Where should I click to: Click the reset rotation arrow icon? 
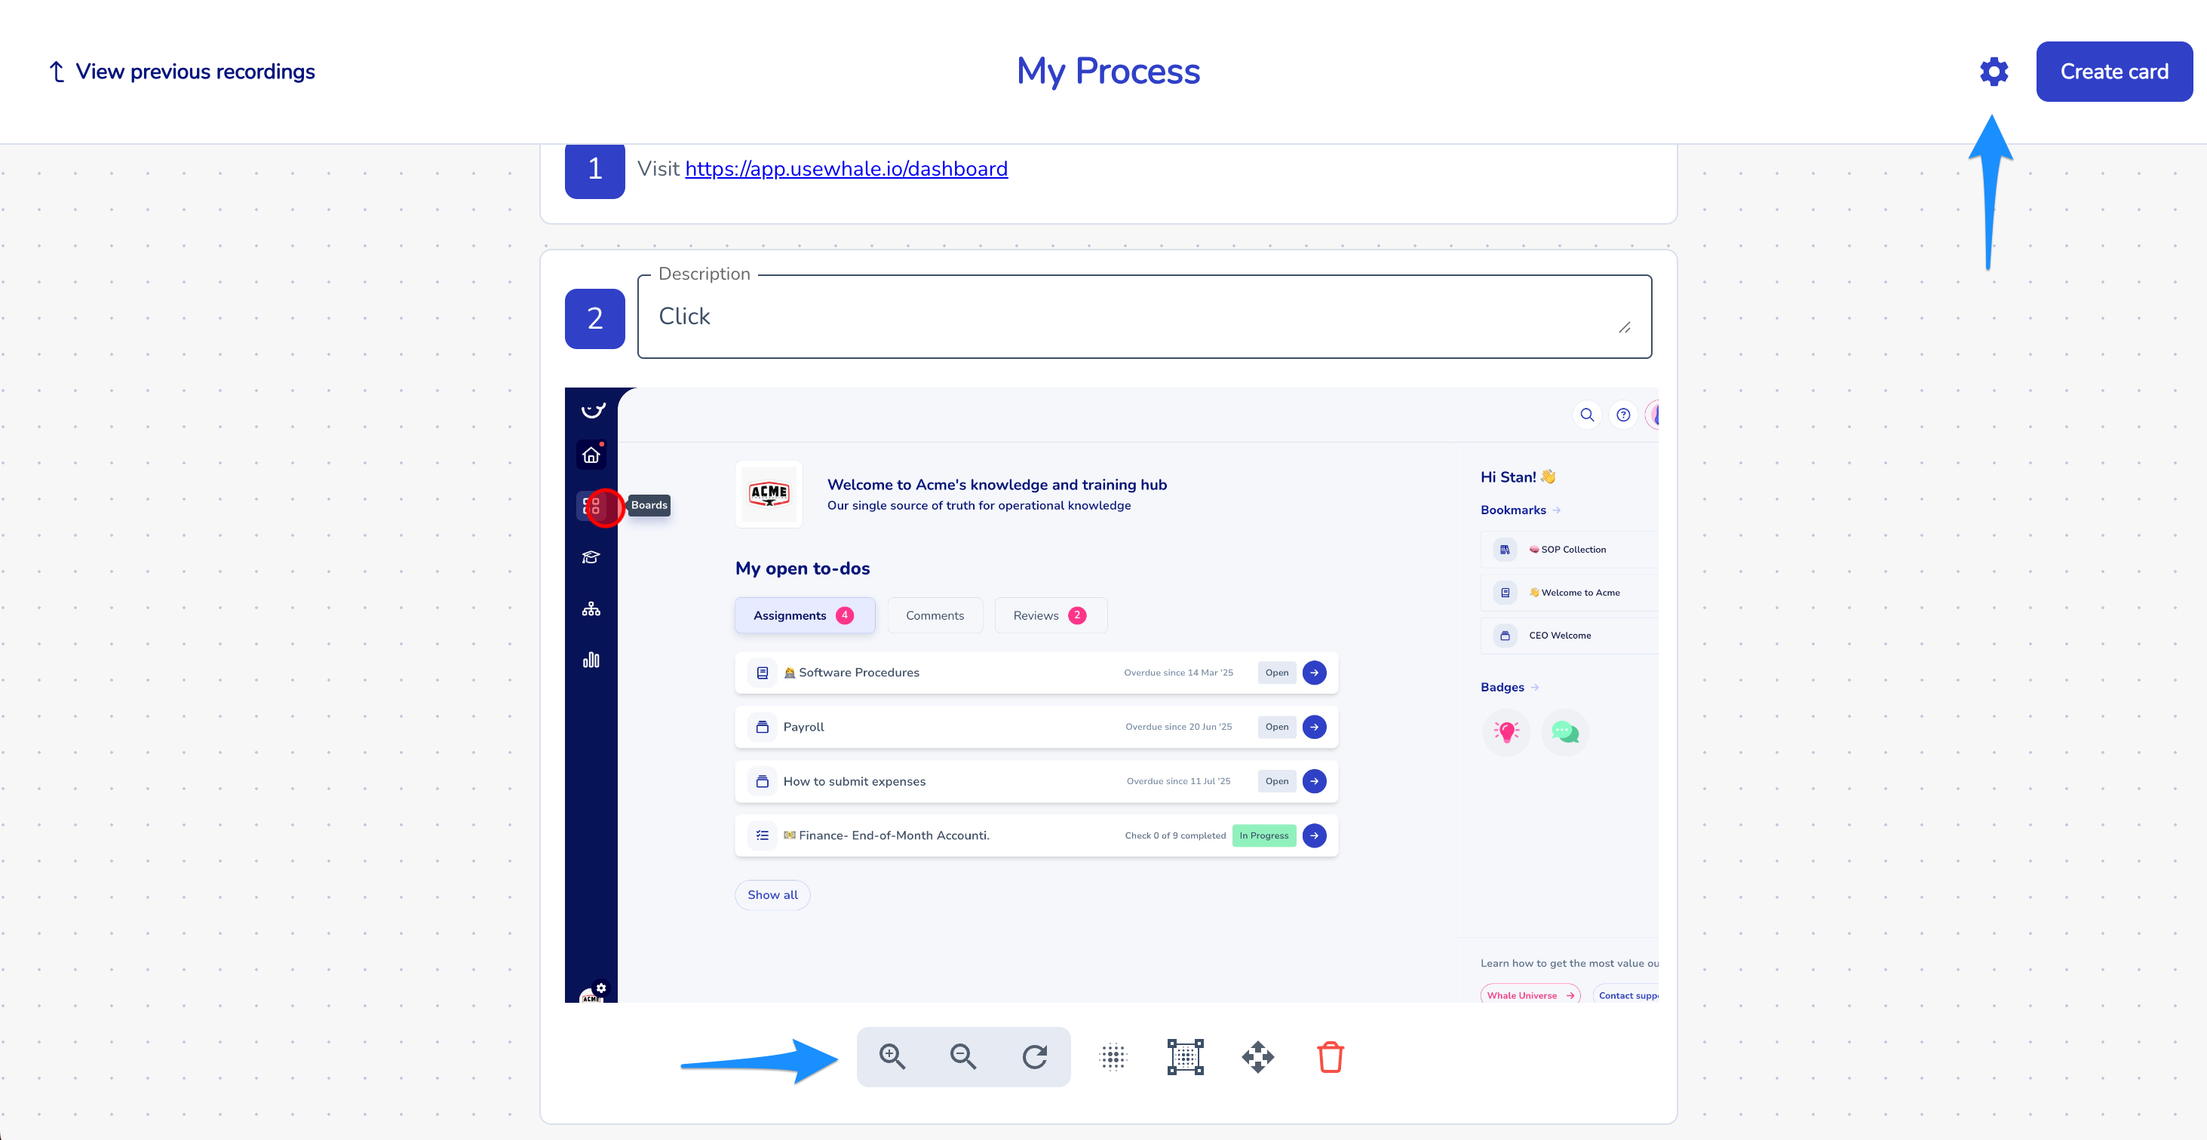pyautogui.click(x=1034, y=1056)
